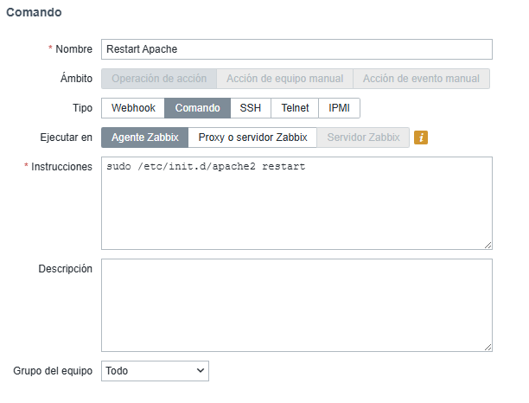Switch type to Webhook
The image size is (529, 403).
pos(133,108)
